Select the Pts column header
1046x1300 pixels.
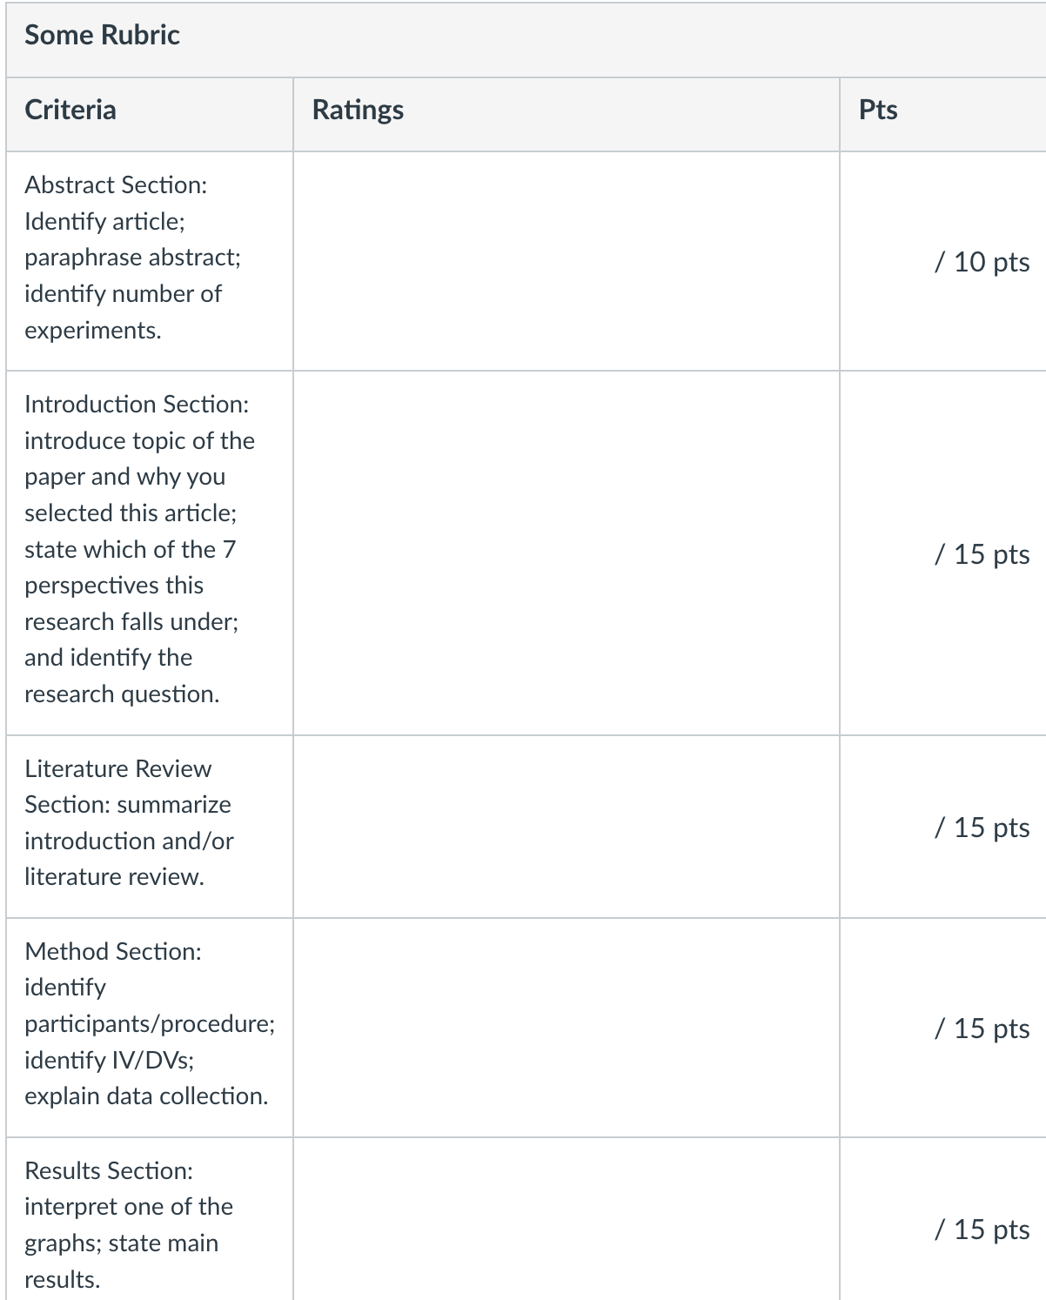(878, 110)
